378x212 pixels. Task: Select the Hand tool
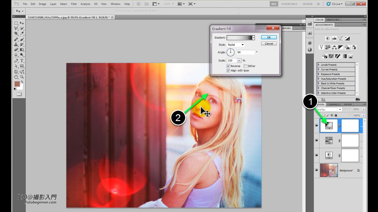[16, 77]
